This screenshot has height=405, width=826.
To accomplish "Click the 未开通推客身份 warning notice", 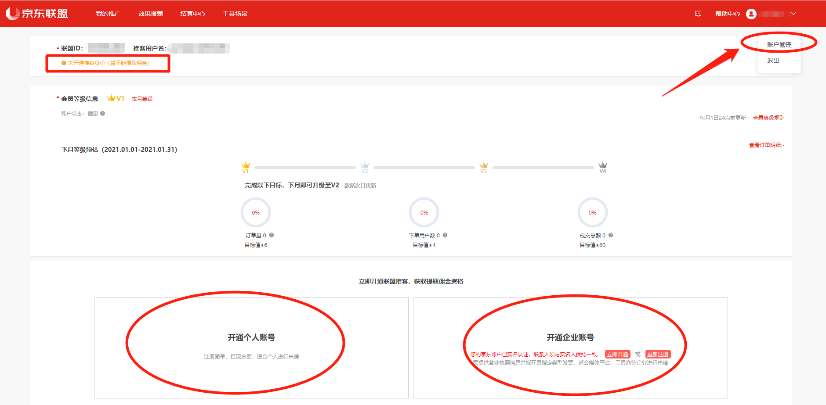I will [x=105, y=63].
